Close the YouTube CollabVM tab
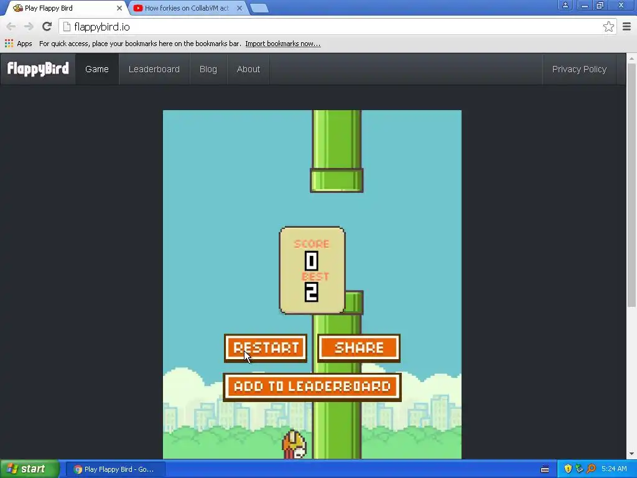The width and height of the screenshot is (637, 478). (x=239, y=8)
